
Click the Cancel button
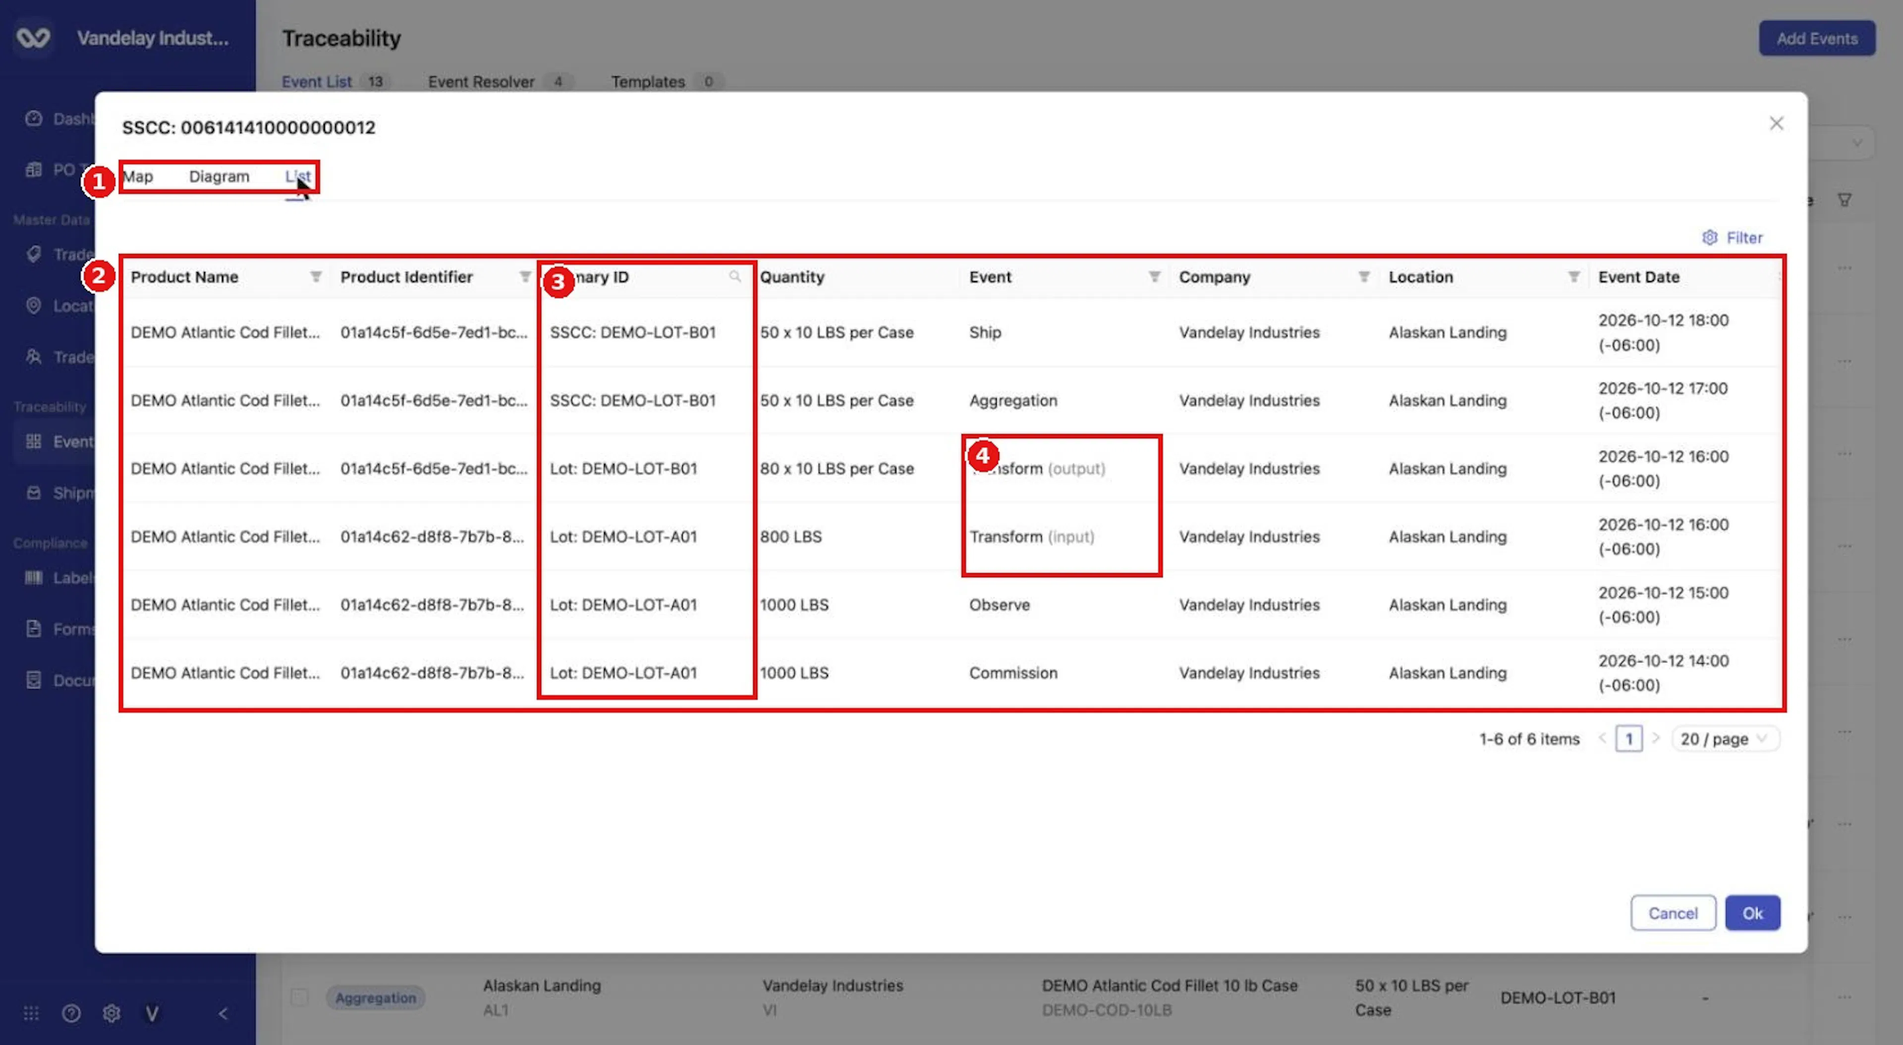pyautogui.click(x=1673, y=914)
